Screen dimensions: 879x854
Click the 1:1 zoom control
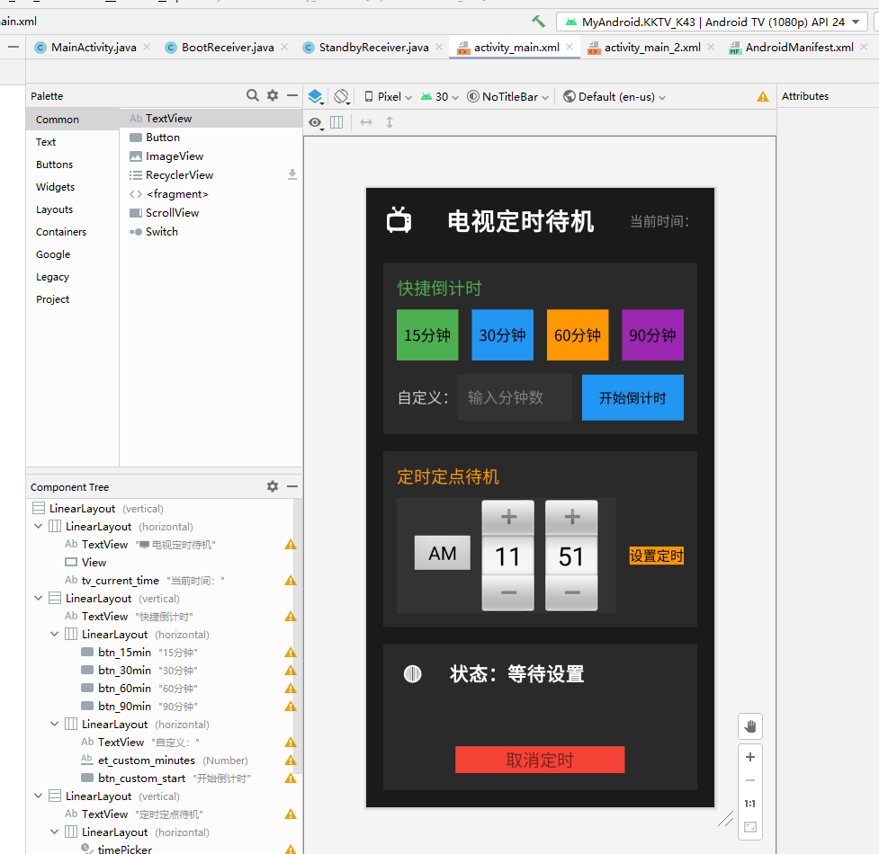pyautogui.click(x=749, y=805)
